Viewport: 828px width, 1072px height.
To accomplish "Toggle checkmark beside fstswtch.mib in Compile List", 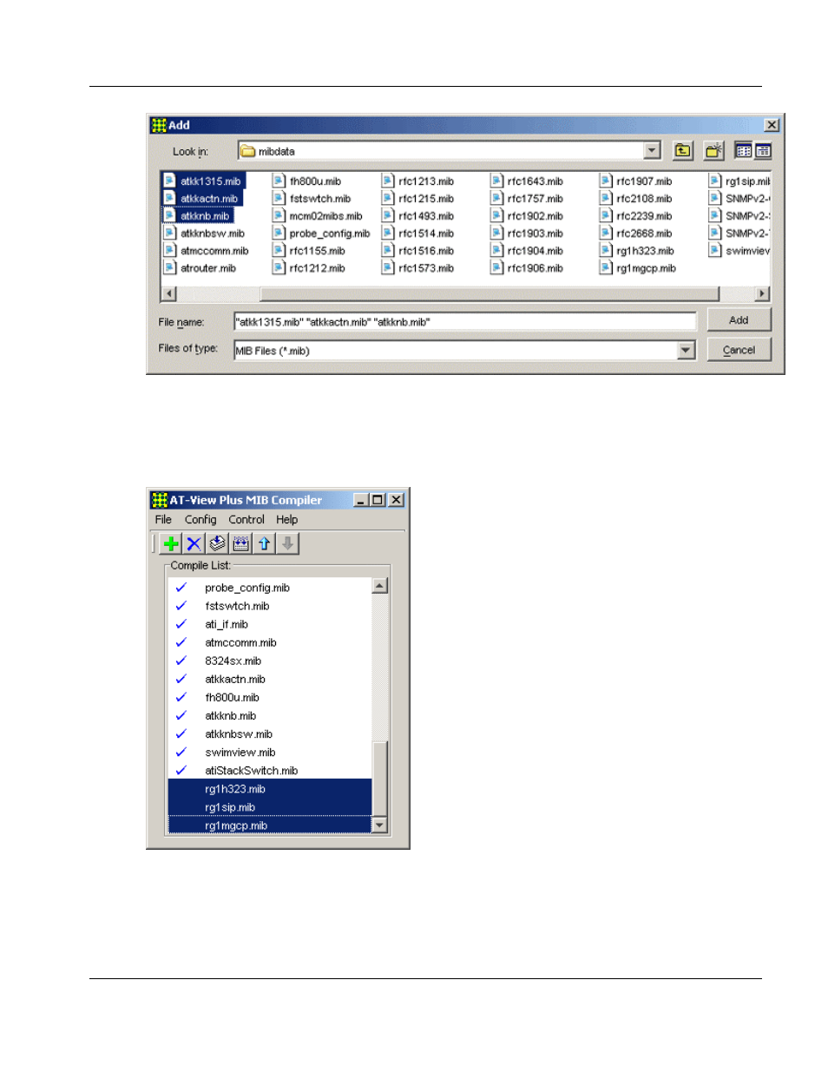I will pos(181,606).
